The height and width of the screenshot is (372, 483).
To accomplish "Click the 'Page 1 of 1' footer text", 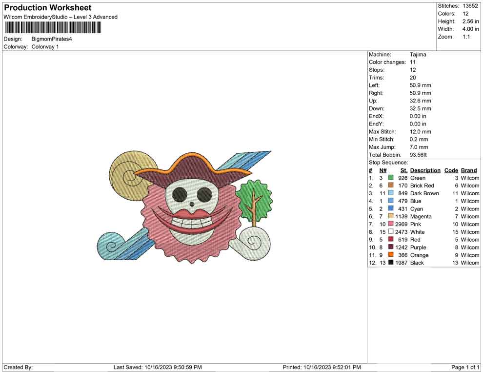I will pos(465,367).
